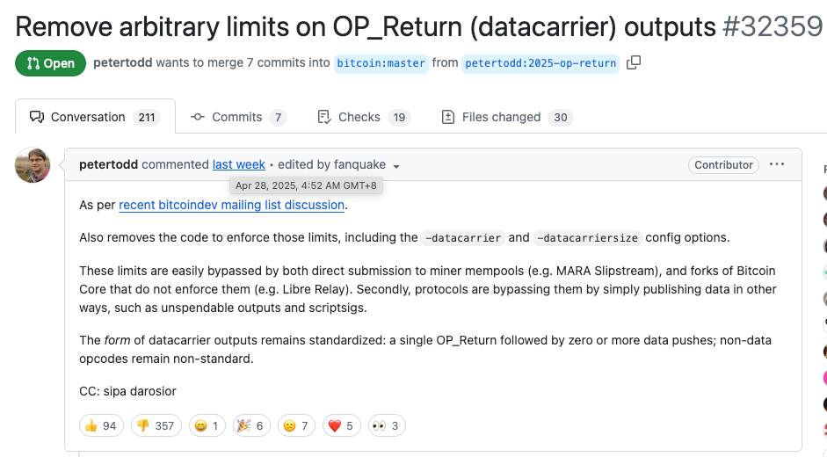Click the last week timestamp link
The image size is (827, 457).
click(238, 164)
